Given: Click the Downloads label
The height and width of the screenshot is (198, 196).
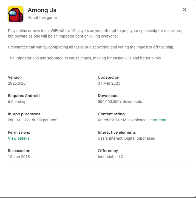Looking at the screenshot, I should [x=108, y=96].
